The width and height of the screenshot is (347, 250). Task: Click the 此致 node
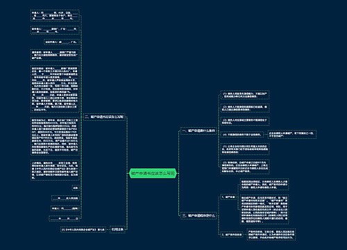coord(76,188)
